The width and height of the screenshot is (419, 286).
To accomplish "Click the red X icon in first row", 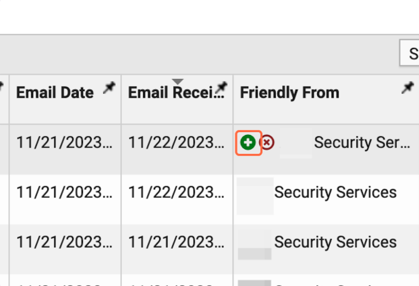I will point(267,142).
